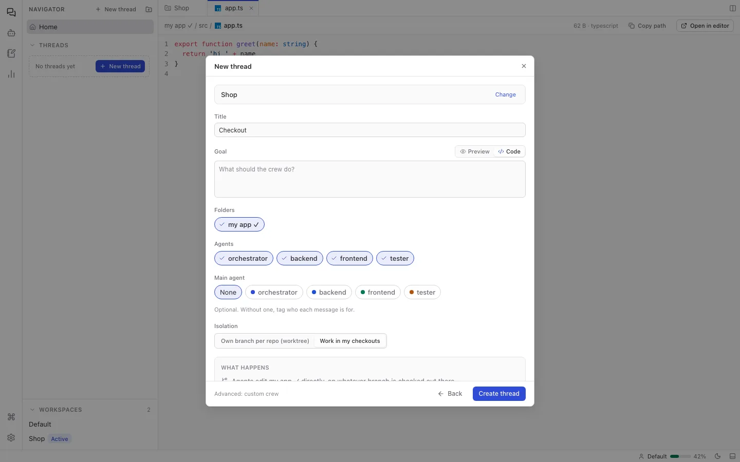Collapse the Workspaces section
Image resolution: width=740 pixels, height=462 pixels.
(x=55, y=410)
